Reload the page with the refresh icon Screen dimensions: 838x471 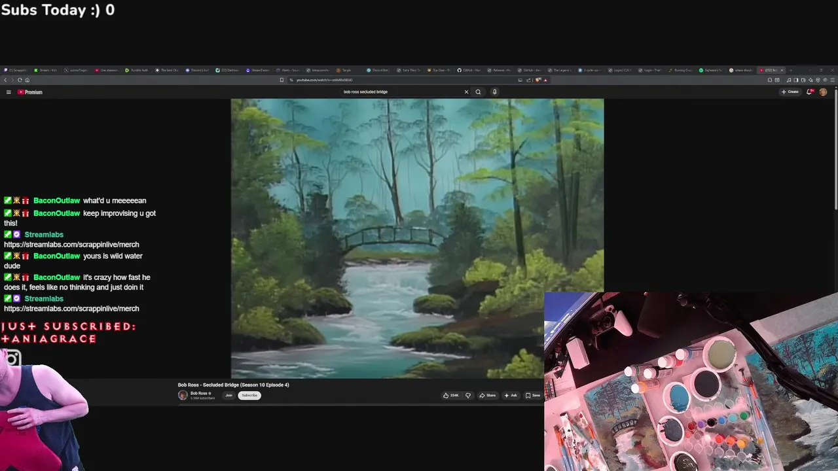20,80
